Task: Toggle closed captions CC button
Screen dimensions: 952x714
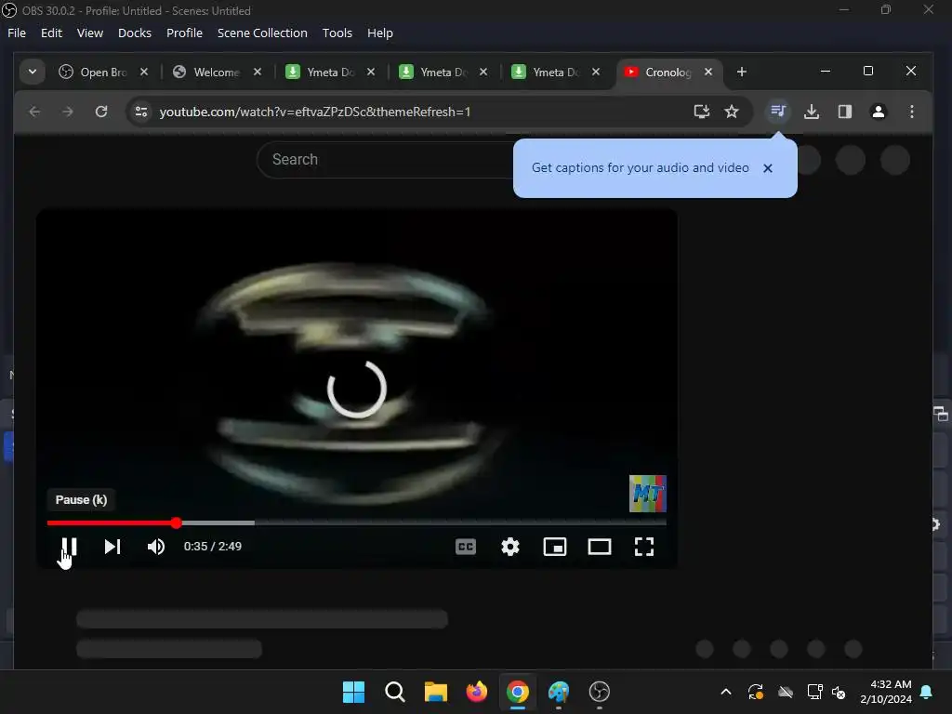Action: 466,547
